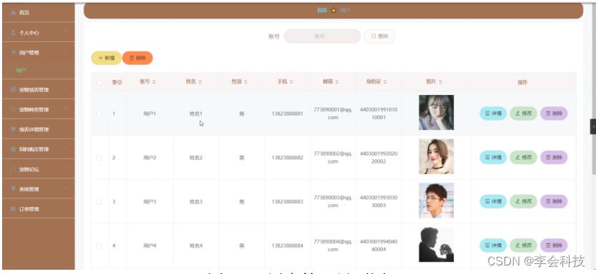This screenshot has width=596, height=274.
Task: Open the photo thumbnail of 用户3
Action: 437,201
